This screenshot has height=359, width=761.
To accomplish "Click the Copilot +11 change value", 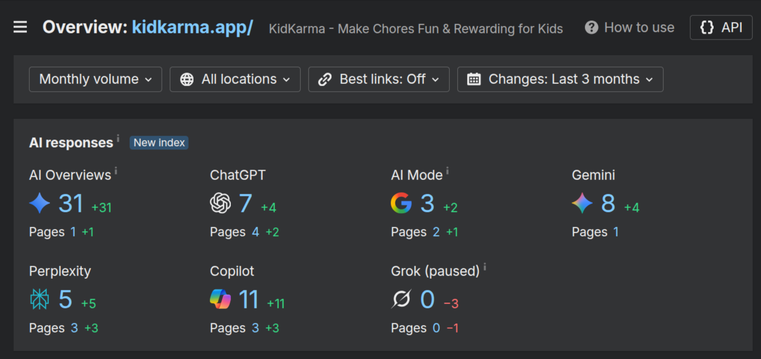I will (276, 304).
